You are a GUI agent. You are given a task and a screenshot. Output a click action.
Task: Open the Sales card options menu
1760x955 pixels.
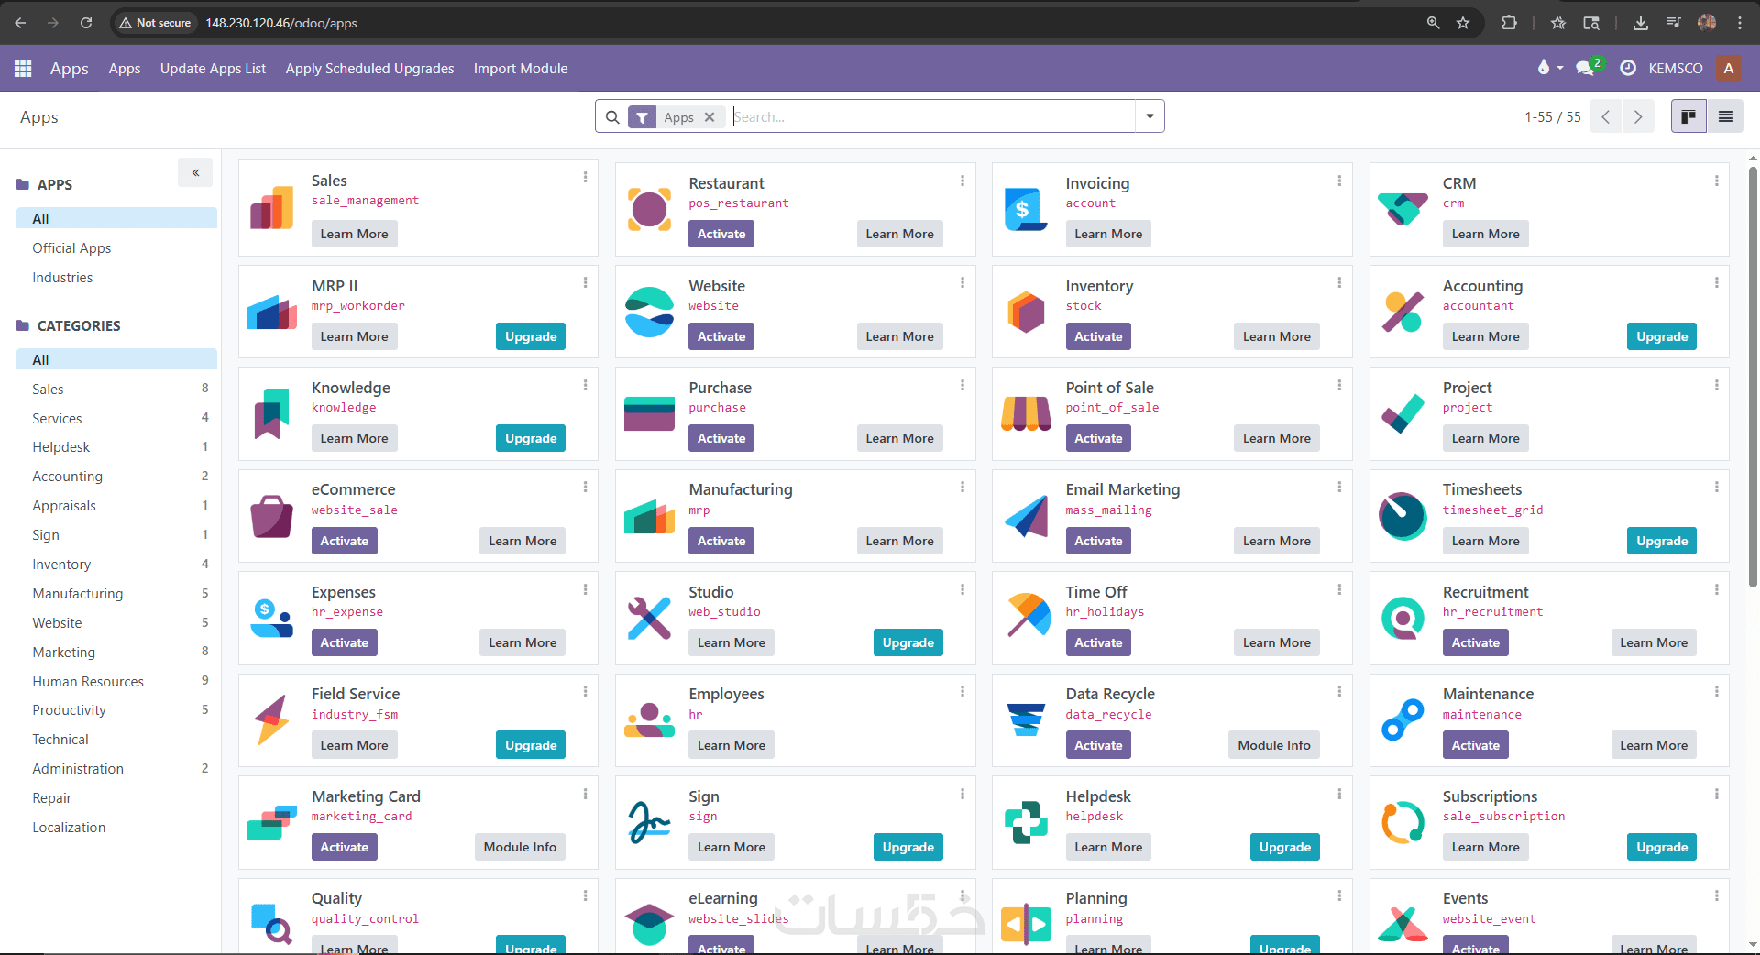pos(585,177)
